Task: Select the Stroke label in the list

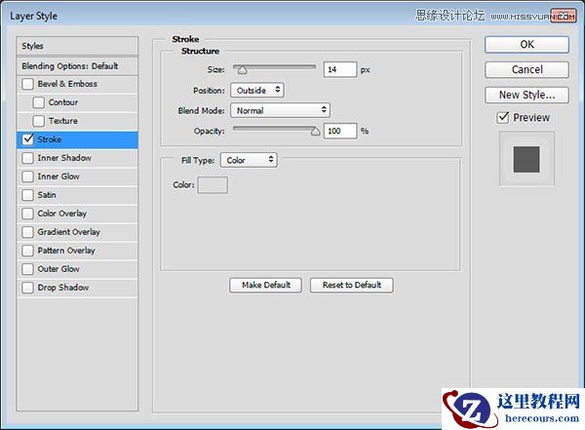Action: pyautogui.click(x=50, y=139)
